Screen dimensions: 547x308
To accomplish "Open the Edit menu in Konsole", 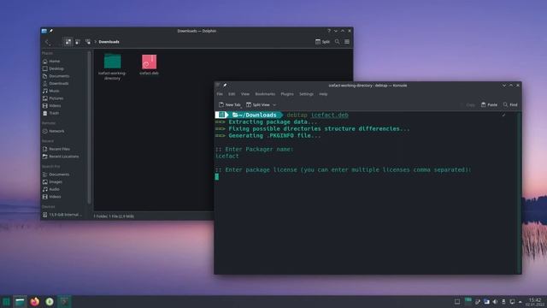I will coord(232,94).
